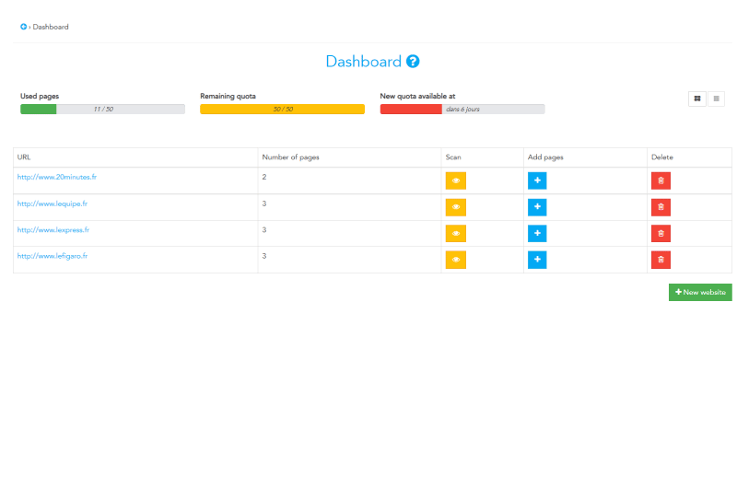Open the http://www.lequipe.fr link
737x488 pixels.
point(53,203)
